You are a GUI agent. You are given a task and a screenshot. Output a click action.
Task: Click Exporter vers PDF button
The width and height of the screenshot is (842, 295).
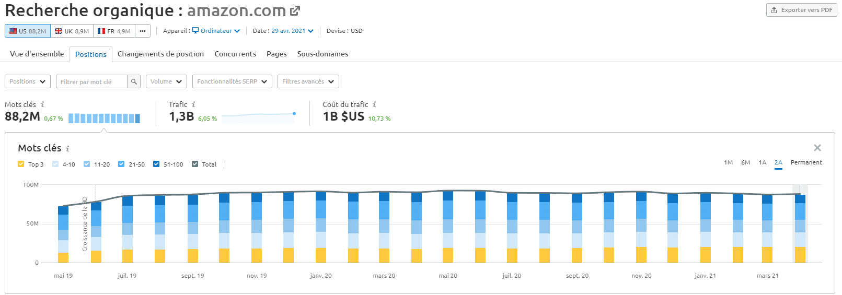pos(801,10)
